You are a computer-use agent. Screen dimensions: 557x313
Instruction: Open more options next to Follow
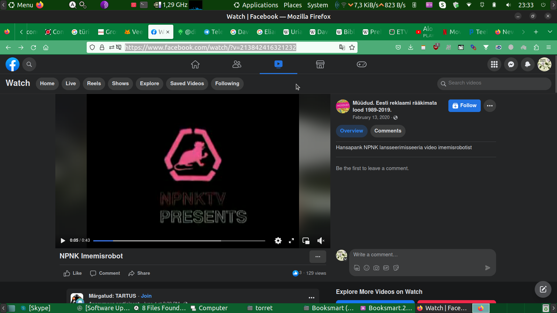click(490, 106)
